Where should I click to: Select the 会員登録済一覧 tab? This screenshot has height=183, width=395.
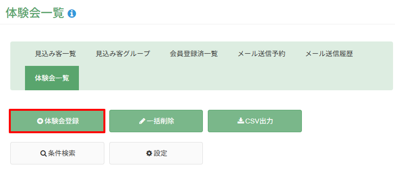(194, 54)
